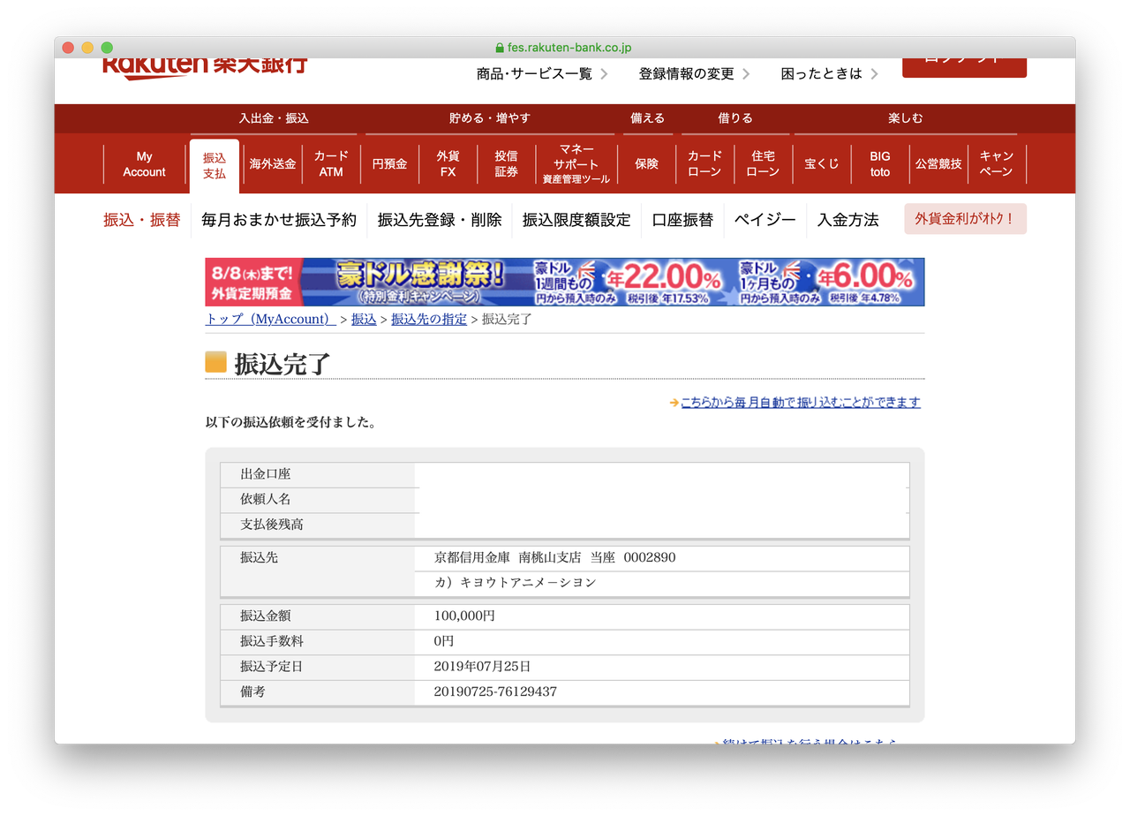Open the BIG toto tab
This screenshot has height=816, width=1130.
point(880,164)
